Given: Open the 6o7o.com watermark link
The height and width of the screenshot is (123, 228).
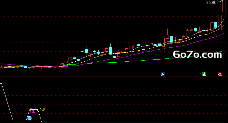Looking at the screenshot, I should [x=197, y=55].
